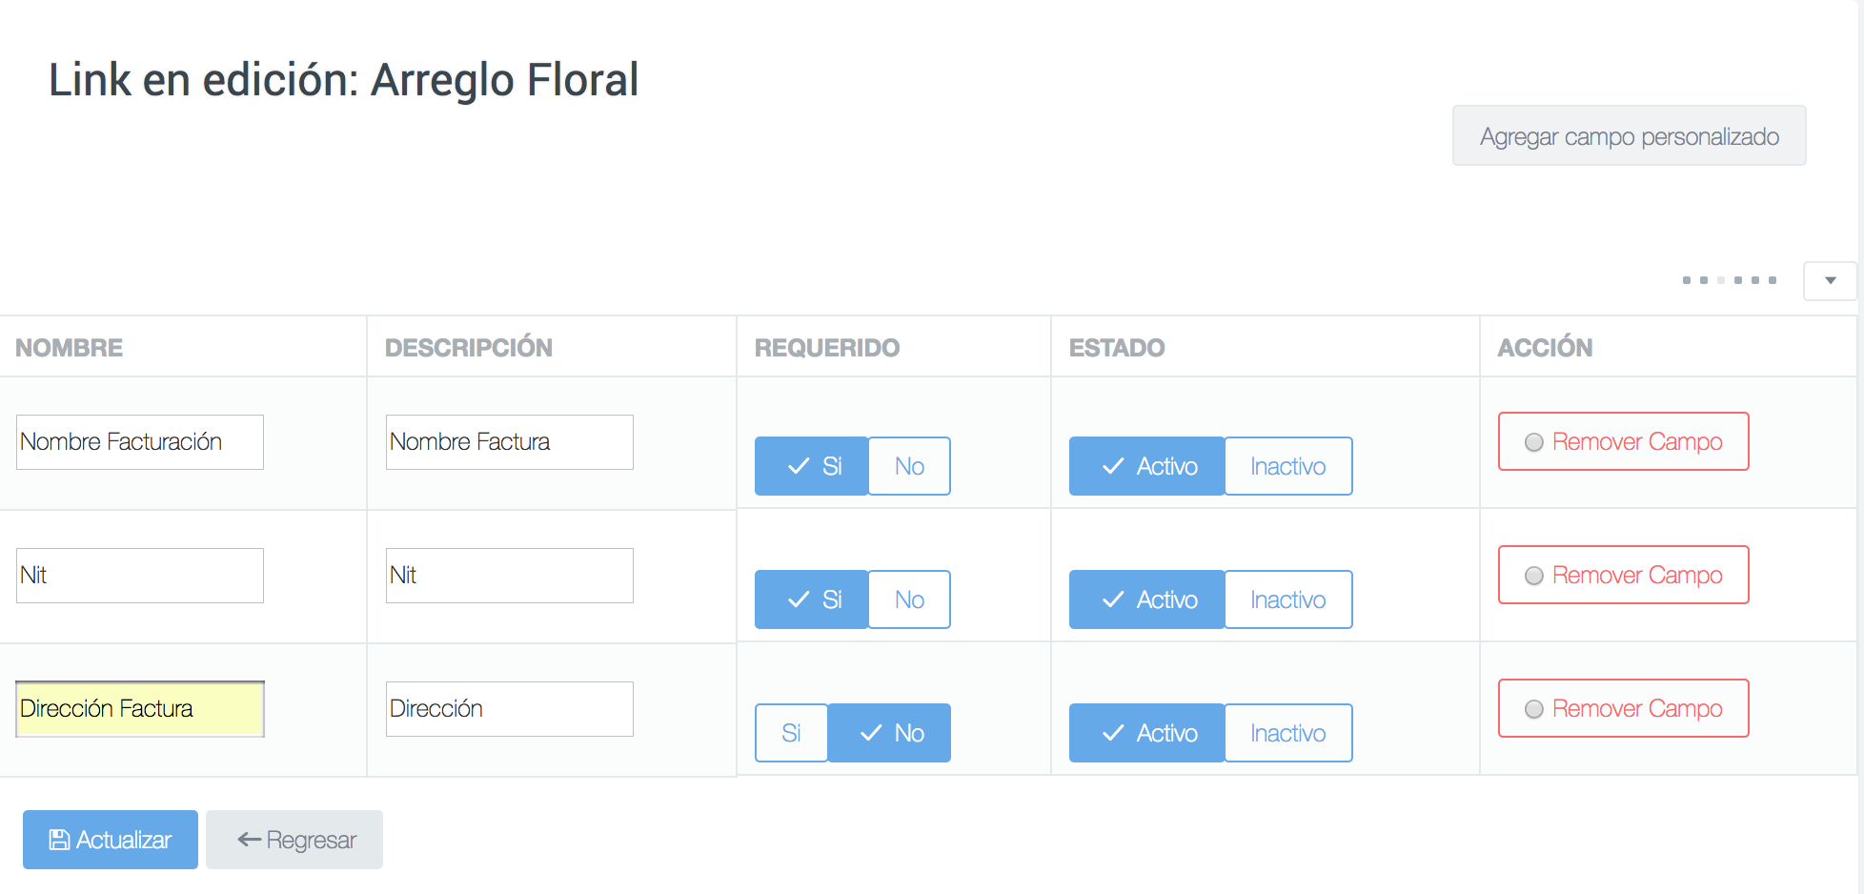1864x894 pixels.
Task: Set Nombre Facturación required to No
Action: pyautogui.click(x=909, y=466)
